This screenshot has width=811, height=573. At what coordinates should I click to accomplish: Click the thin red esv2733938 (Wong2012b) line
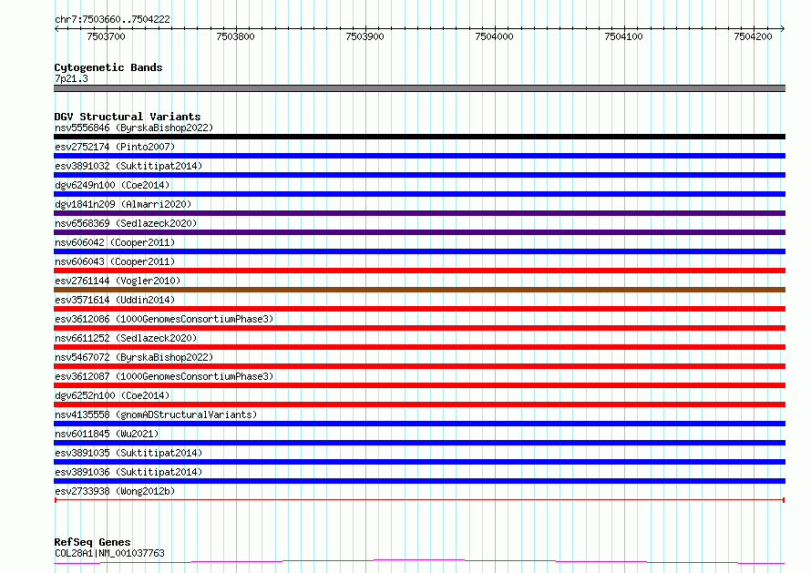[x=419, y=499]
